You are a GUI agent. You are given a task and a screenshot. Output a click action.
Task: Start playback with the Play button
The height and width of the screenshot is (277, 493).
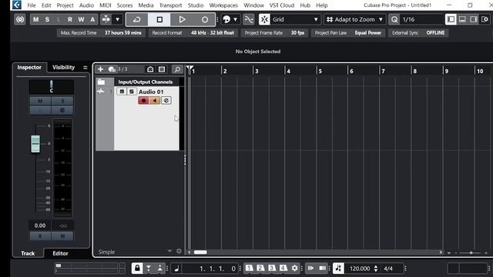[182, 19]
